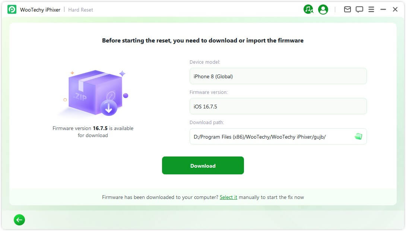Open the Device model field showing iPhone 8
The width and height of the screenshot is (406, 231).
(x=277, y=76)
